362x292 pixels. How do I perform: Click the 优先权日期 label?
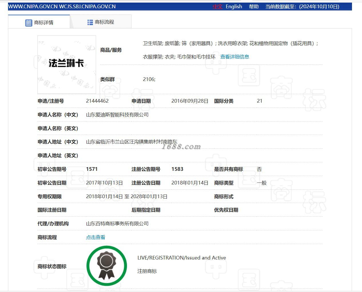pos(226,210)
